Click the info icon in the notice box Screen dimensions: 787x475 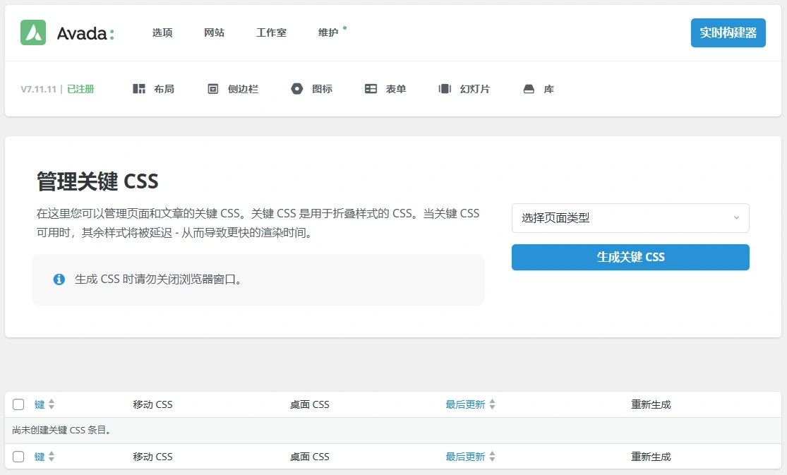(x=59, y=279)
